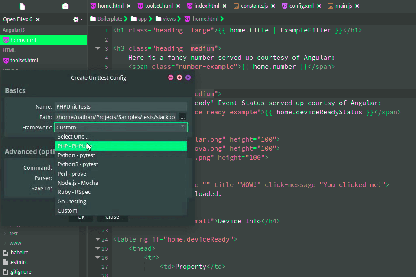Open the .eslintrc file
The width and height of the screenshot is (416, 277).
[16, 262]
